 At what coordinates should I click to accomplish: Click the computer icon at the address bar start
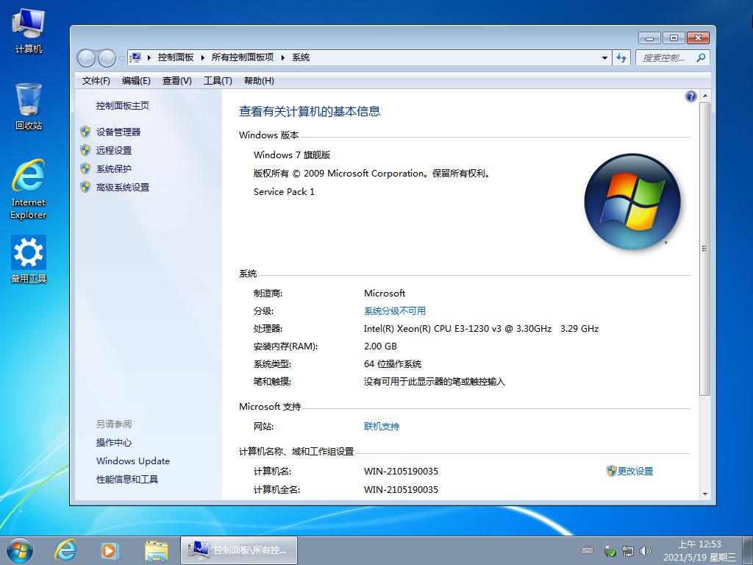[136, 57]
